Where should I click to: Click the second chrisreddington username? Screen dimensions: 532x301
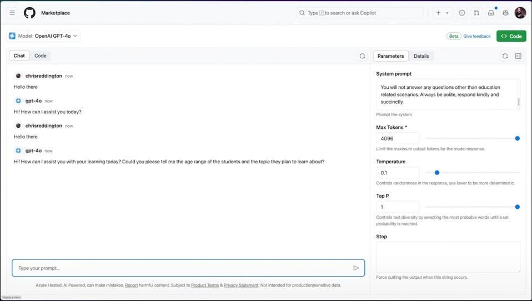point(44,126)
